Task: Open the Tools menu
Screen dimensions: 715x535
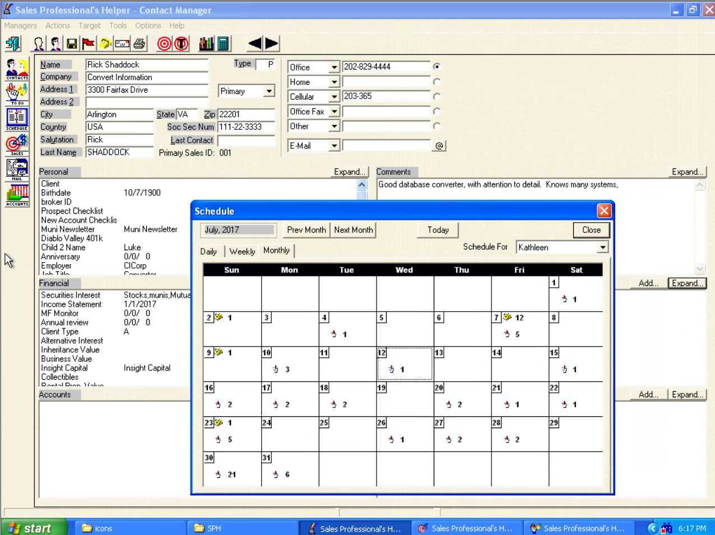Action: (x=118, y=26)
